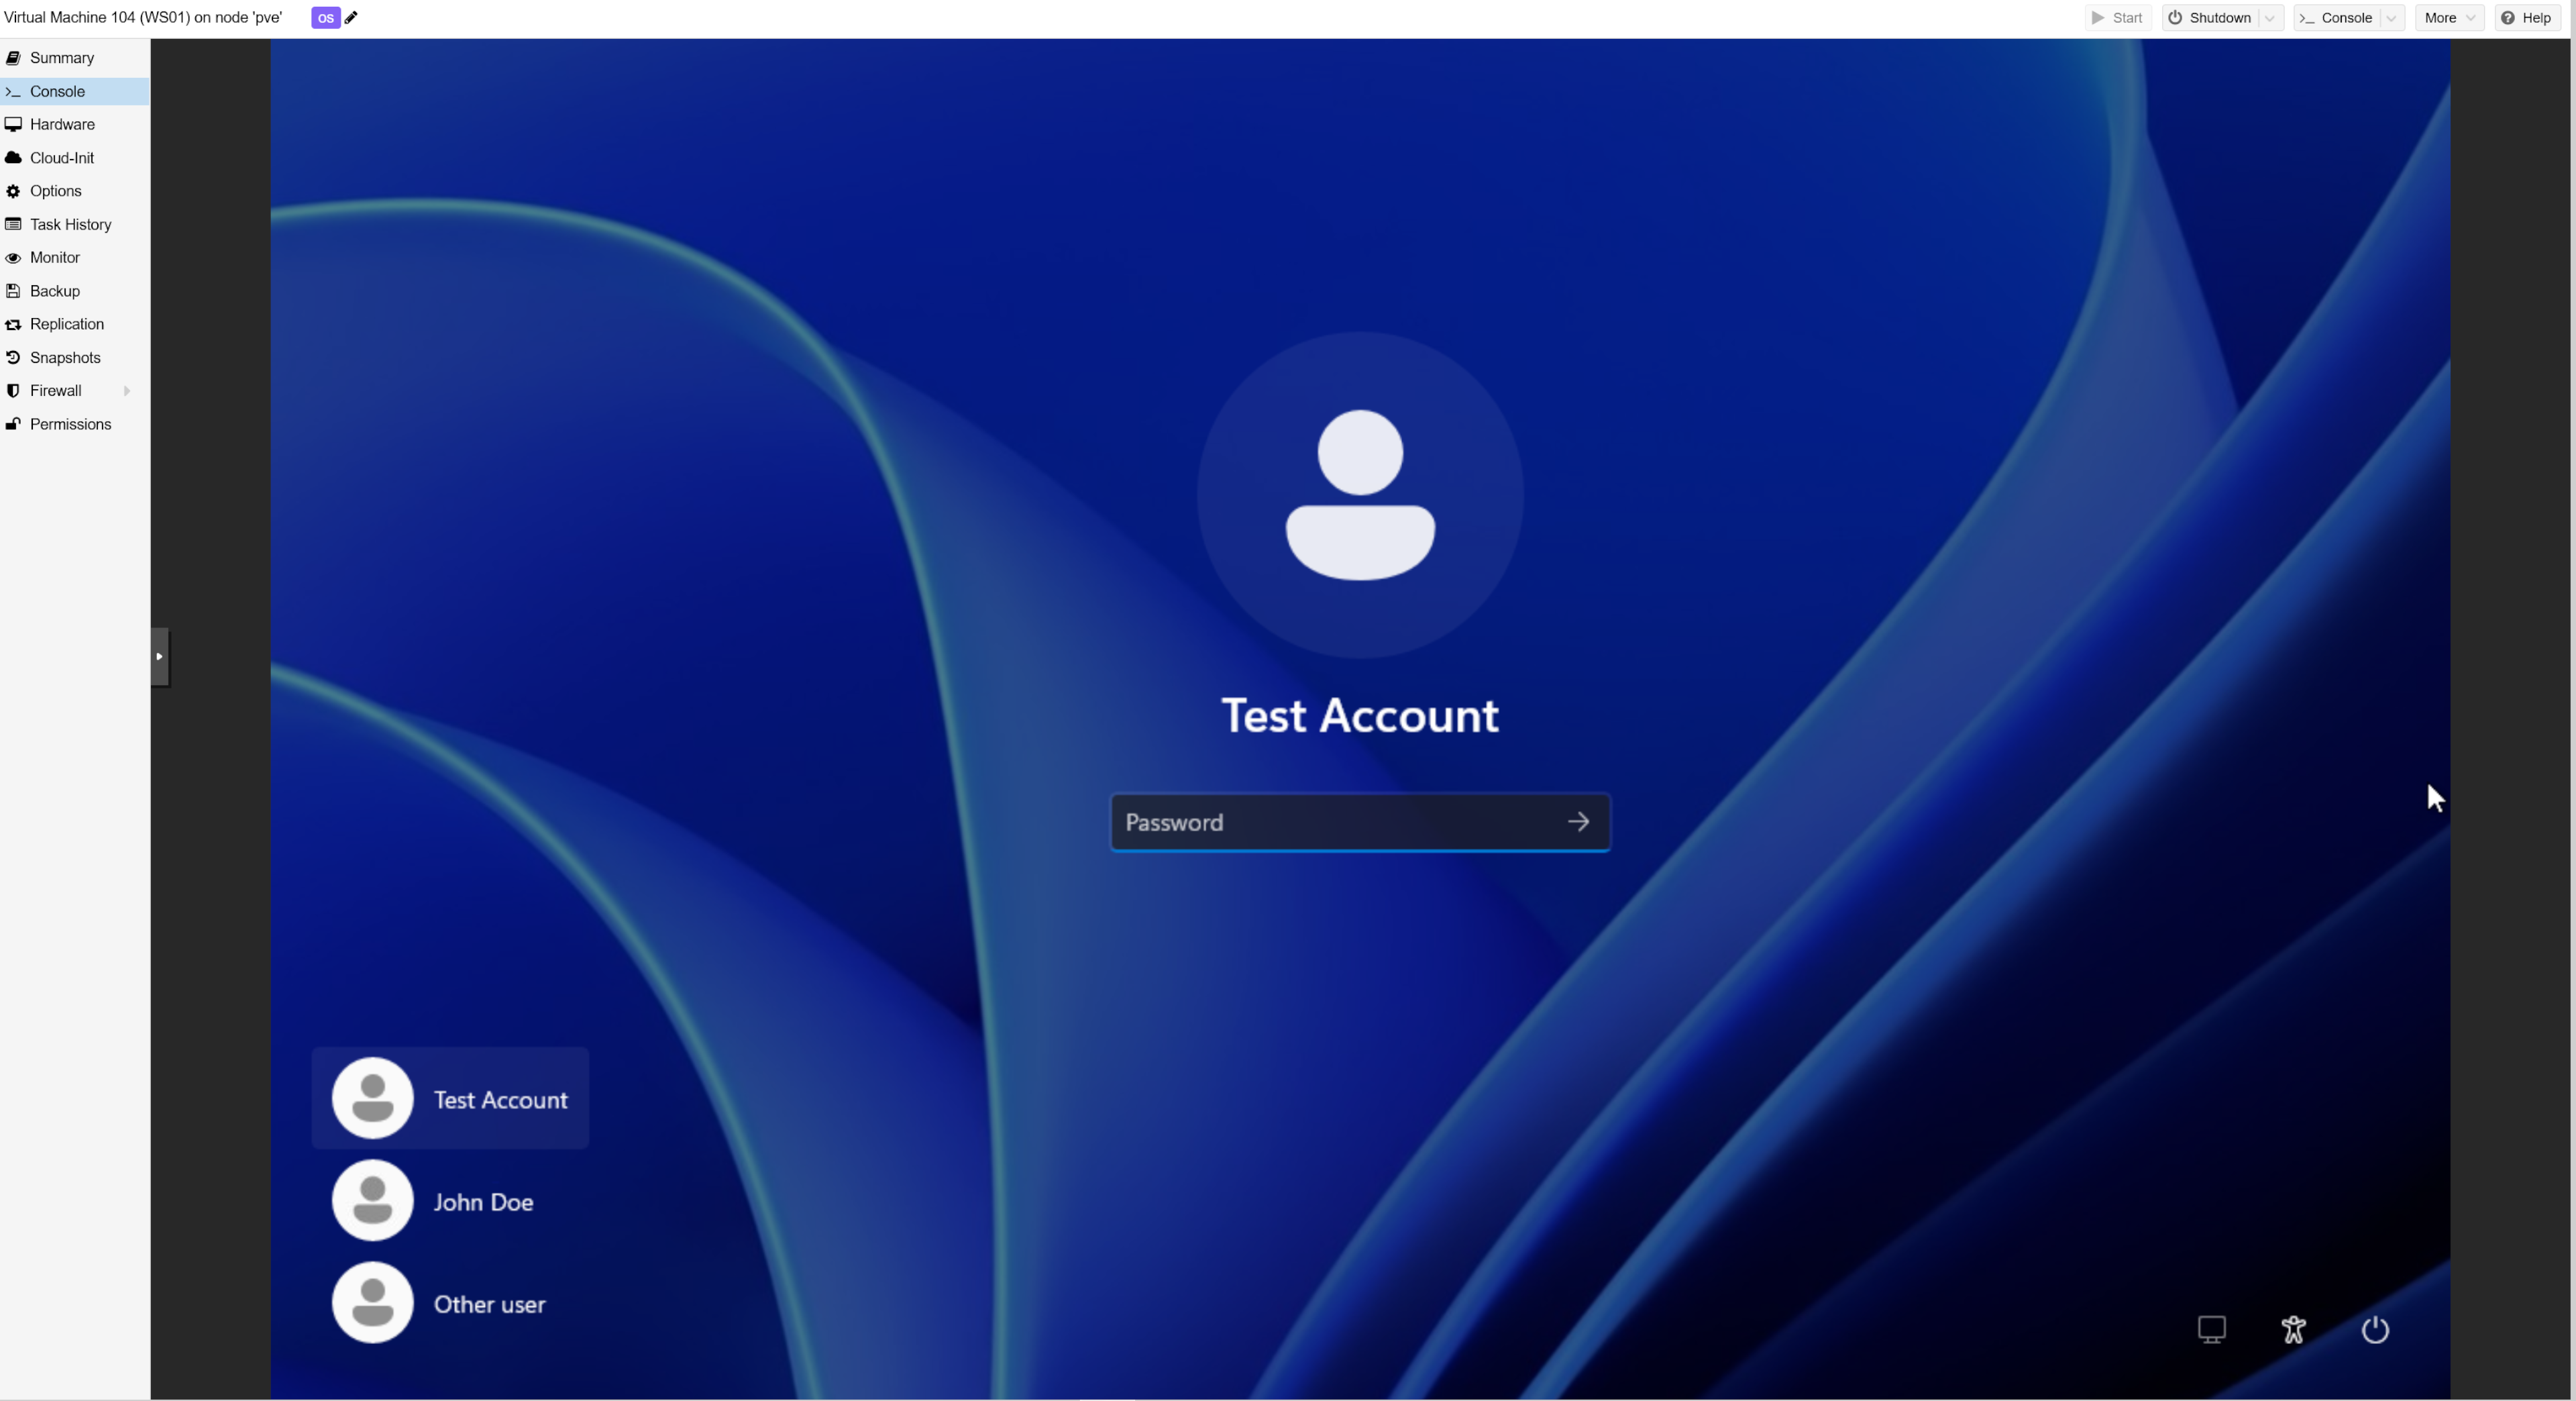The width and height of the screenshot is (2576, 1401).
Task: Click the Options gear icon
Action: point(13,191)
